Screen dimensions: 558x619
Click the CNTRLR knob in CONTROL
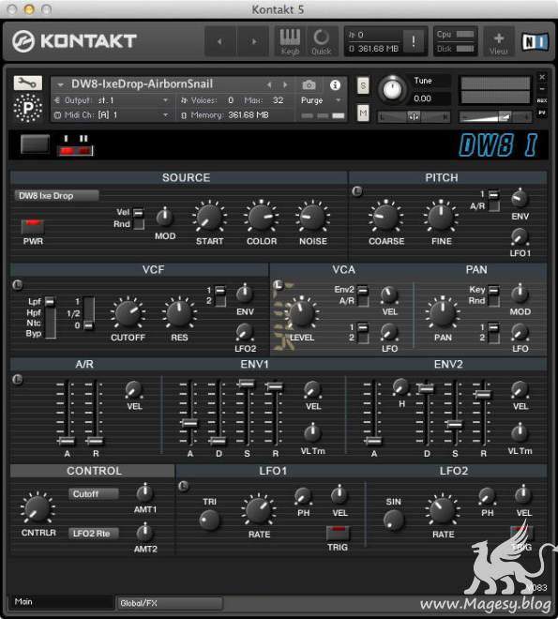(37, 508)
